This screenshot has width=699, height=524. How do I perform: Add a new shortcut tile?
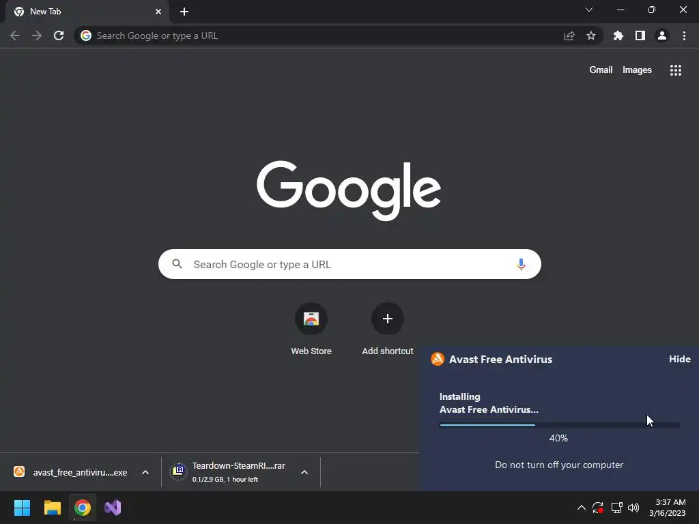(x=388, y=329)
